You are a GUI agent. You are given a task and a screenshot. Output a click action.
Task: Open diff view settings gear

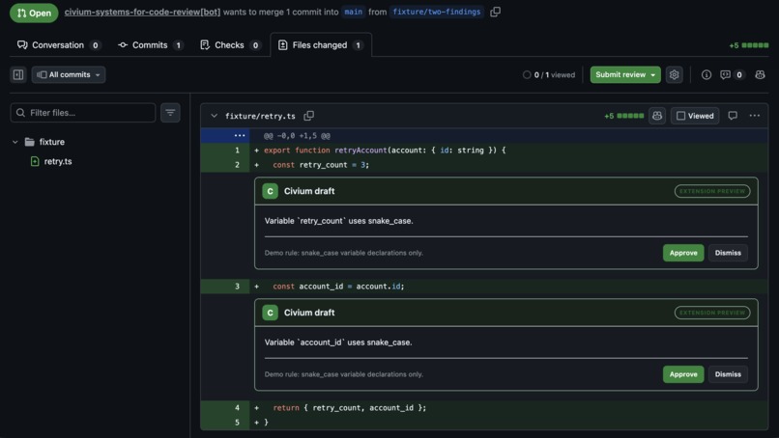(x=675, y=75)
